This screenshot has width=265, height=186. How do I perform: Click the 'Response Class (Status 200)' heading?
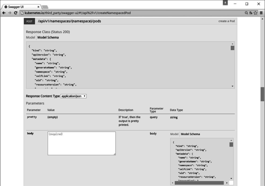click(x=48, y=32)
